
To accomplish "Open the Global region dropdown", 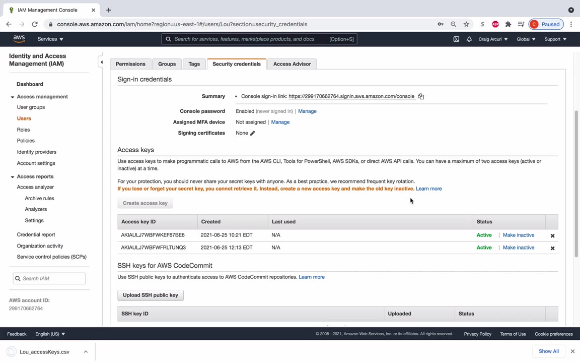I will point(526,39).
